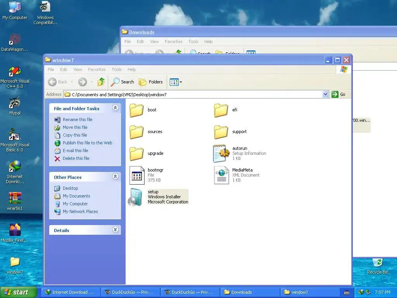Toggle the Folders pane in window7
The width and height of the screenshot is (397, 298).
(x=151, y=82)
